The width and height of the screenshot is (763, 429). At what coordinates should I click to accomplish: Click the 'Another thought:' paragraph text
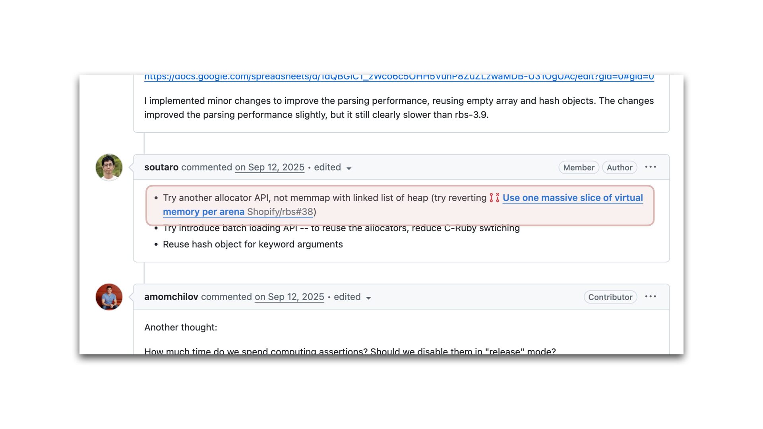point(181,327)
